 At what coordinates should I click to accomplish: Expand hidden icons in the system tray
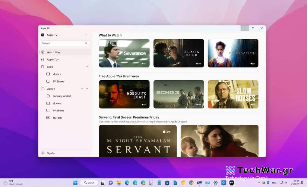(259, 183)
